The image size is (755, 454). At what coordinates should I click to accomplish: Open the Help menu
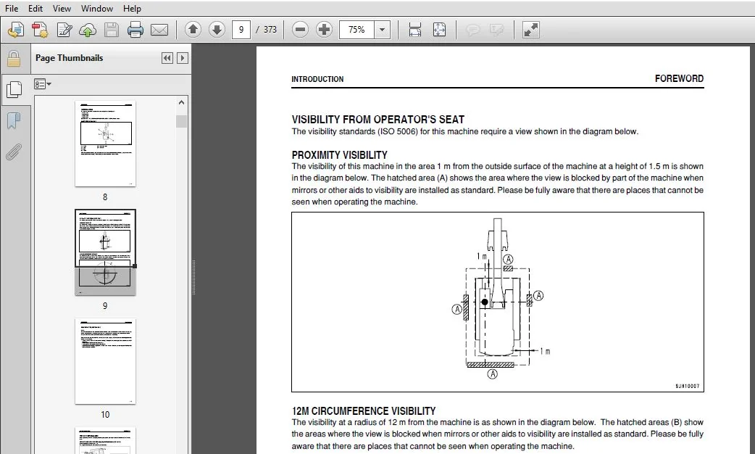coord(132,8)
